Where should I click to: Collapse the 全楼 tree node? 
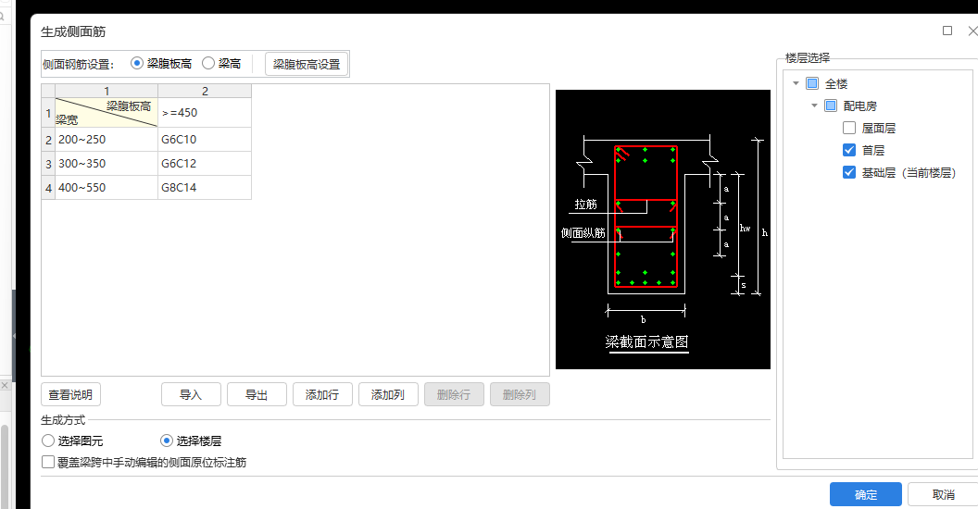(796, 83)
